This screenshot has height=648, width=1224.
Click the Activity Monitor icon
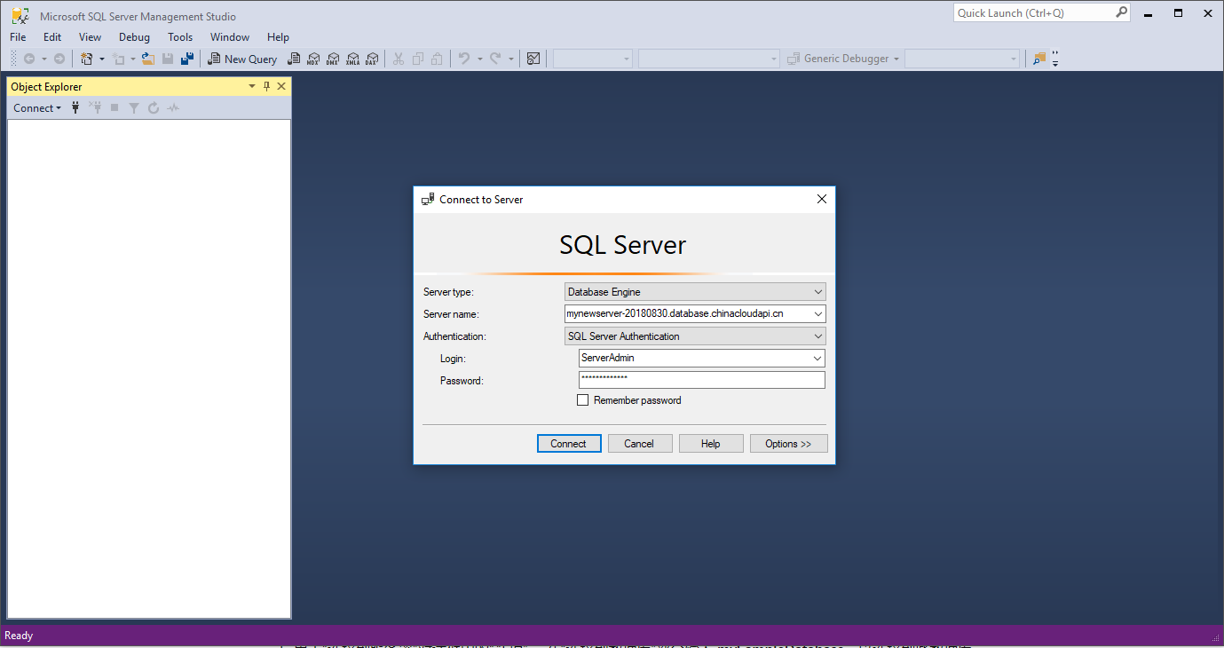tap(533, 59)
